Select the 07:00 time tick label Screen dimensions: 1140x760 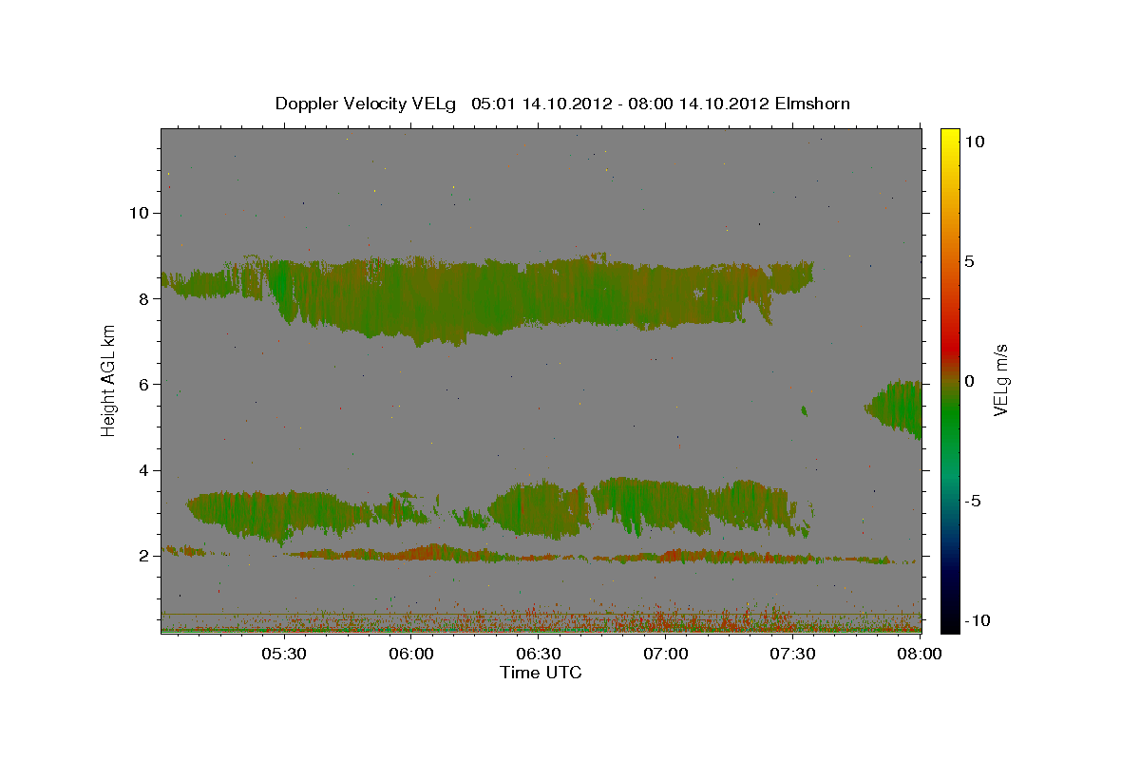pos(666,655)
